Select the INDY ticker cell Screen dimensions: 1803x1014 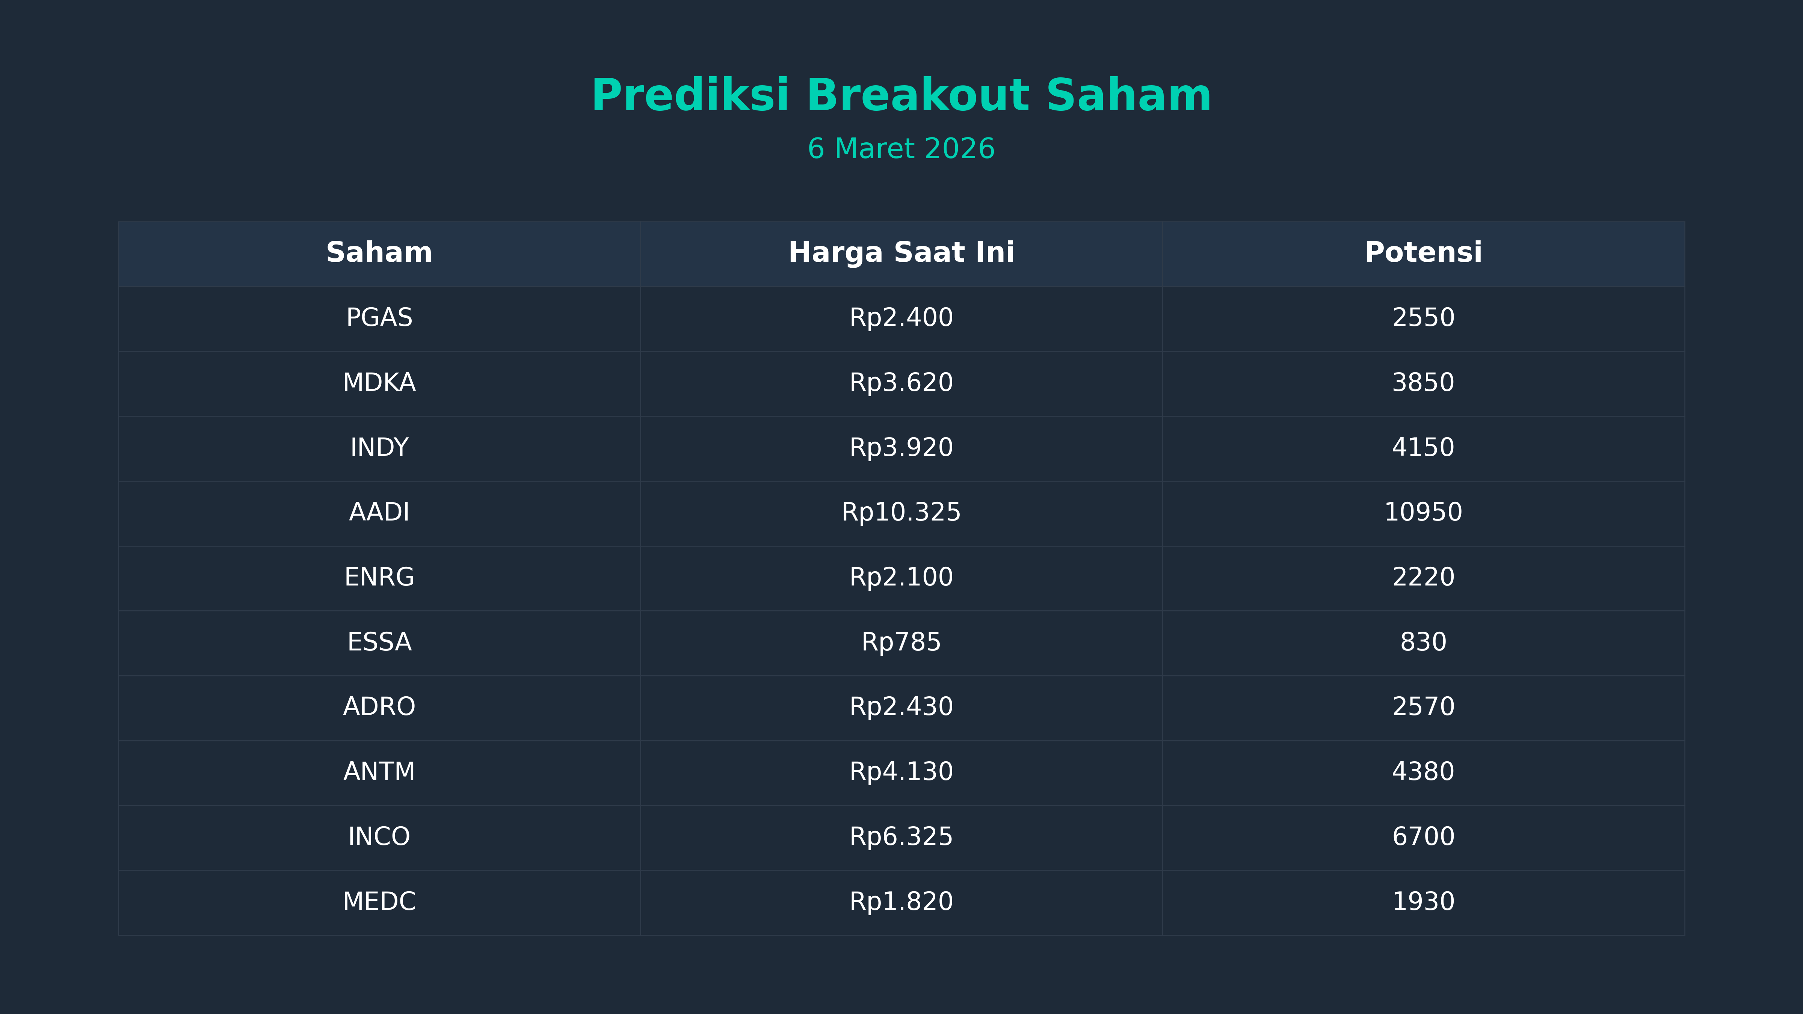[x=379, y=448]
